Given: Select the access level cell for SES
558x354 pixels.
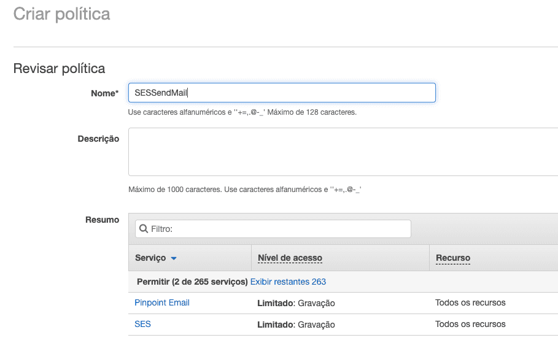Looking at the screenshot, I should point(296,325).
